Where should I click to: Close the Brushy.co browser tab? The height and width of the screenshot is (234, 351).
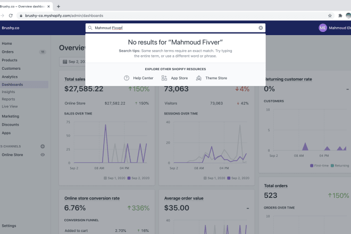pyautogui.click(x=48, y=6)
